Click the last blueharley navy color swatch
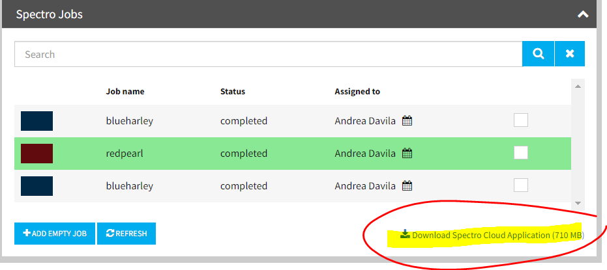Screen dimensions: 607x270 [37, 186]
